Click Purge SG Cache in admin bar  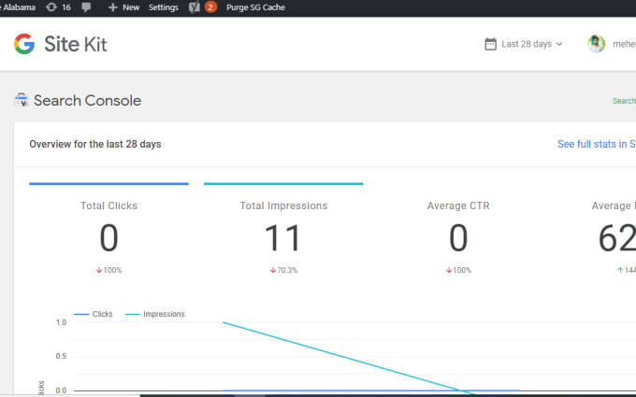pos(255,7)
